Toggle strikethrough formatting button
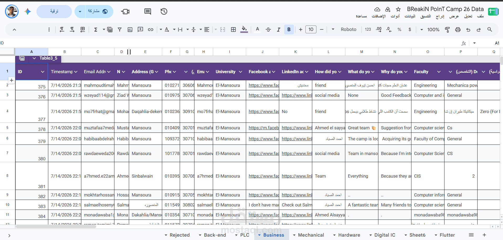The width and height of the screenshot is (503, 240). [x=268, y=29]
